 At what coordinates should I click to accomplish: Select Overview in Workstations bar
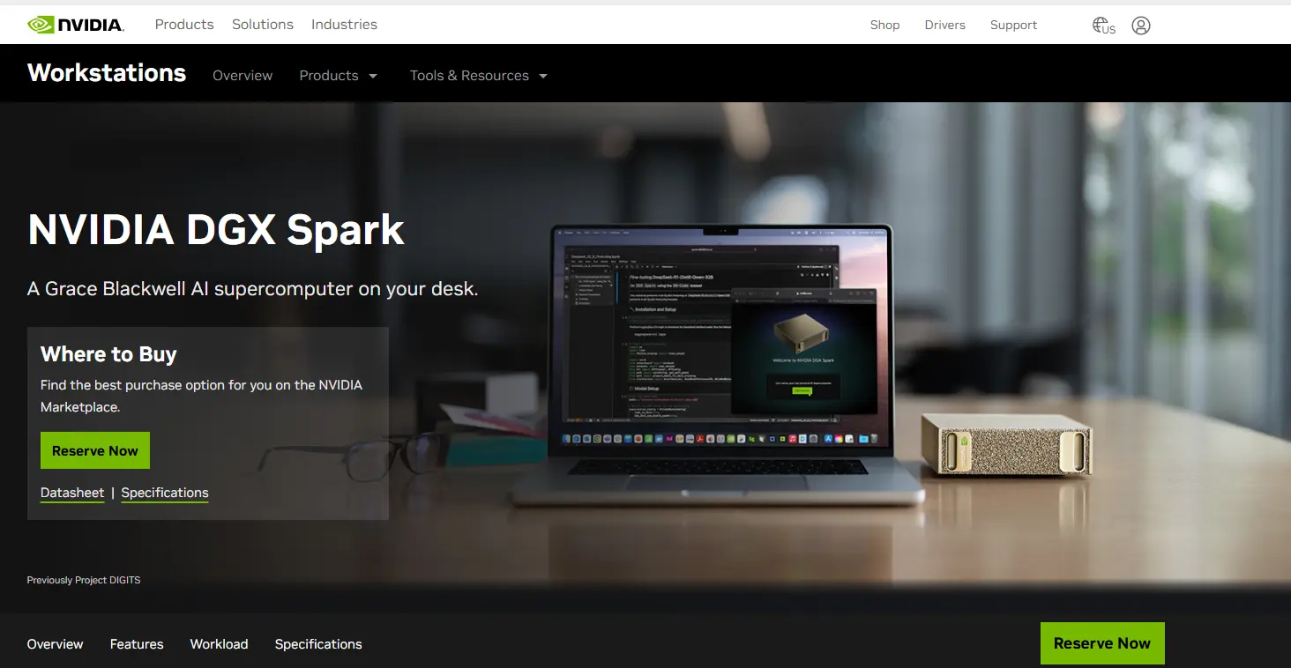243,76
